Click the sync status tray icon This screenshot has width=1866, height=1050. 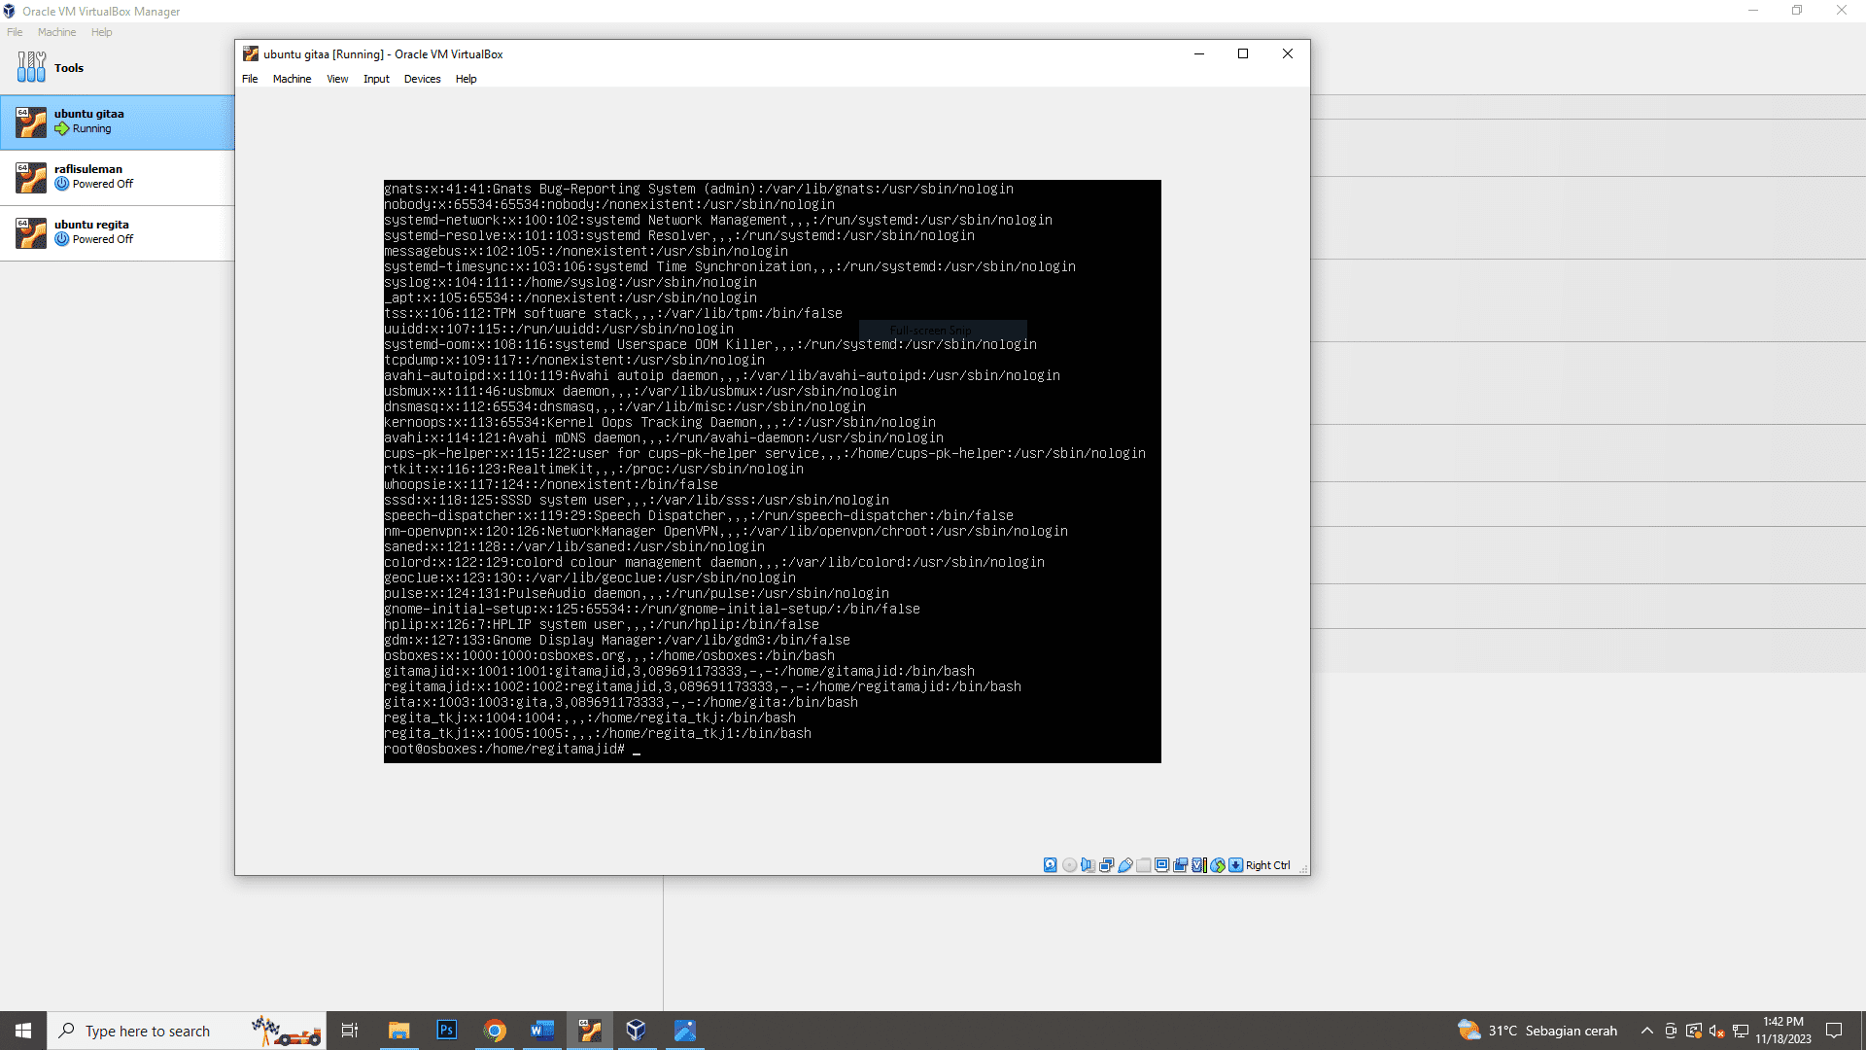point(1694,1031)
